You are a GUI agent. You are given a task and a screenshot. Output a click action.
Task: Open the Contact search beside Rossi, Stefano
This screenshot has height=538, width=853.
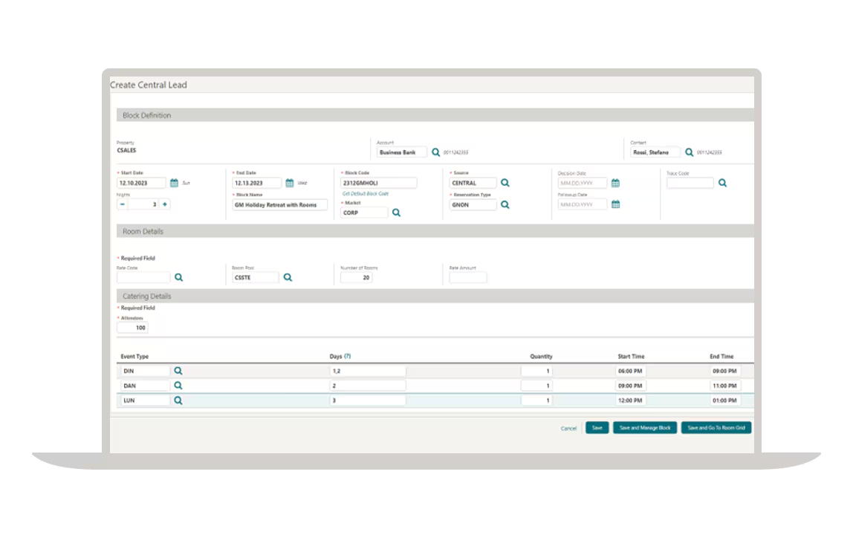point(688,152)
